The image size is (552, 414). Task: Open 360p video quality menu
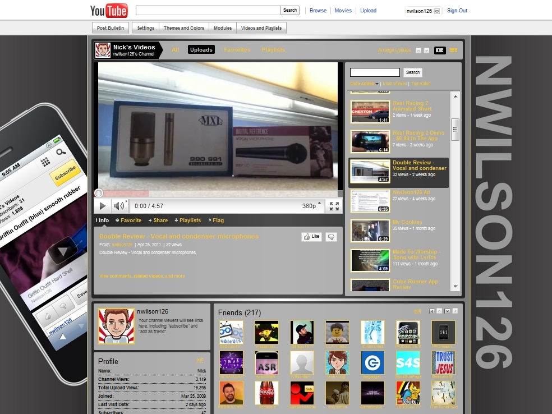311,206
